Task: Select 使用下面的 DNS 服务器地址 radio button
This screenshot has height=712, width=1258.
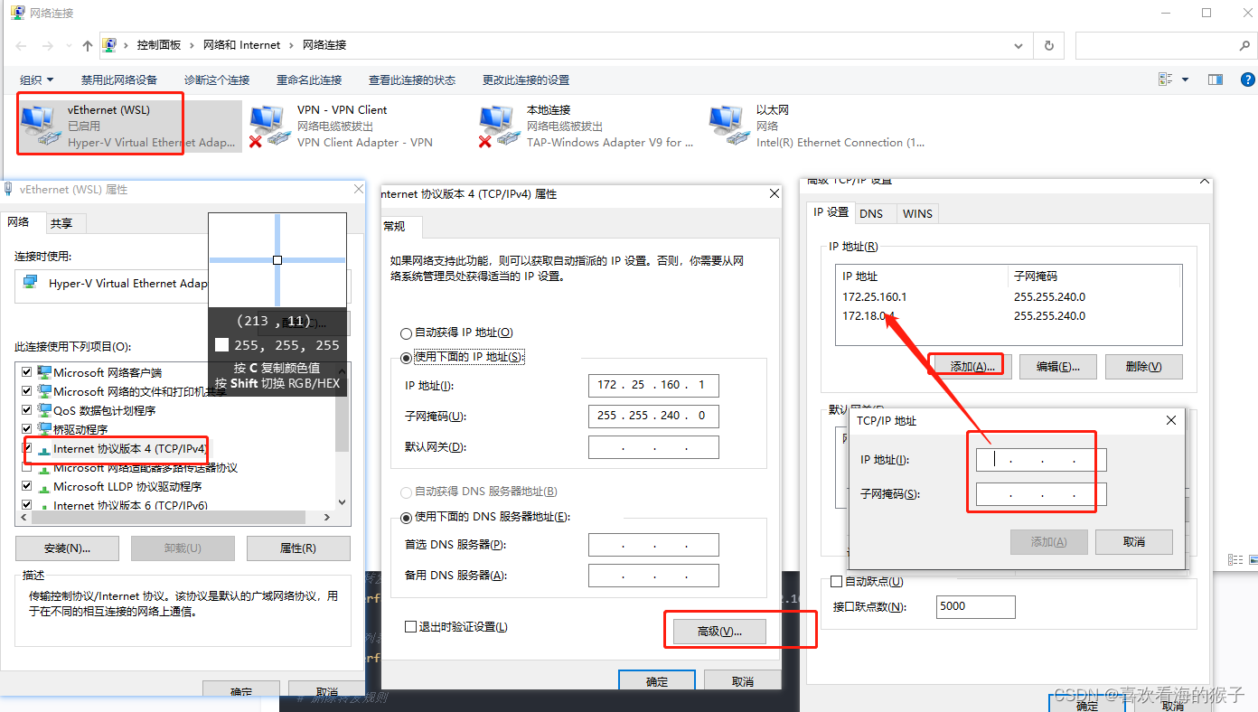Action: (x=407, y=517)
